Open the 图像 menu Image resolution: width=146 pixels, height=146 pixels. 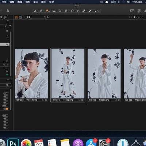point(20,2)
